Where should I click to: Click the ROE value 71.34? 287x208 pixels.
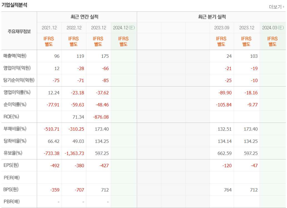click(x=78, y=117)
